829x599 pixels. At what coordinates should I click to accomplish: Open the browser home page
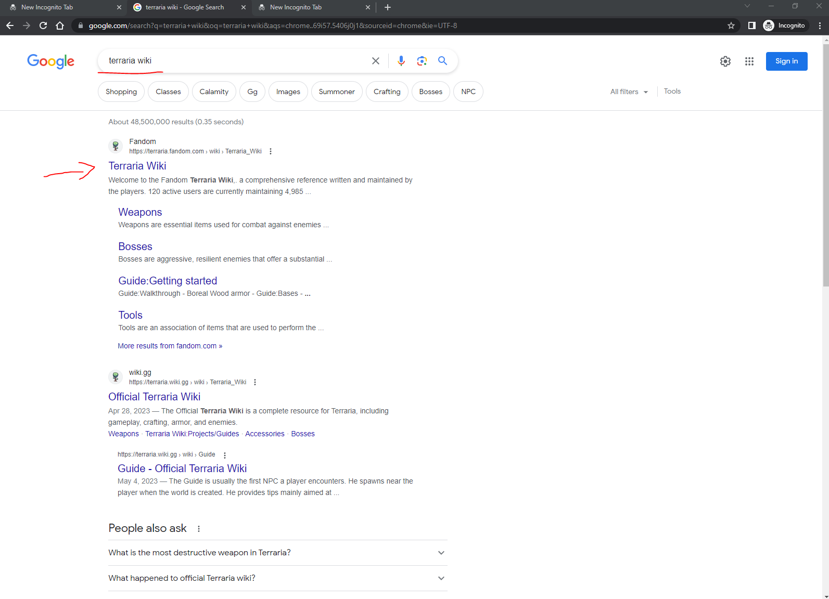coord(60,25)
